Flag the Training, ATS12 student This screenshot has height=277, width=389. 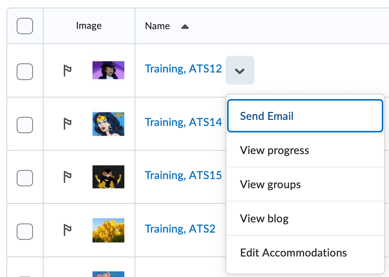68,70
